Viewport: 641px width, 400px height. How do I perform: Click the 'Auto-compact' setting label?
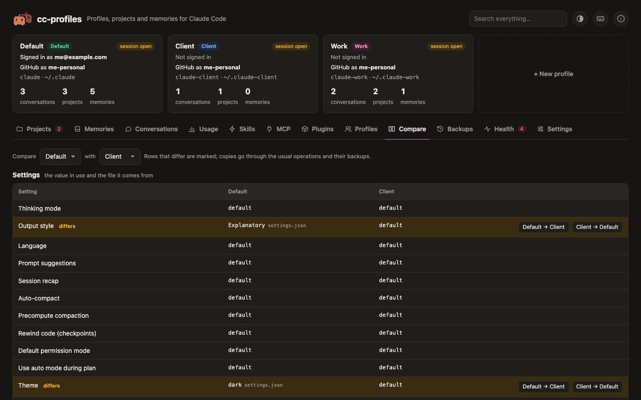39,298
